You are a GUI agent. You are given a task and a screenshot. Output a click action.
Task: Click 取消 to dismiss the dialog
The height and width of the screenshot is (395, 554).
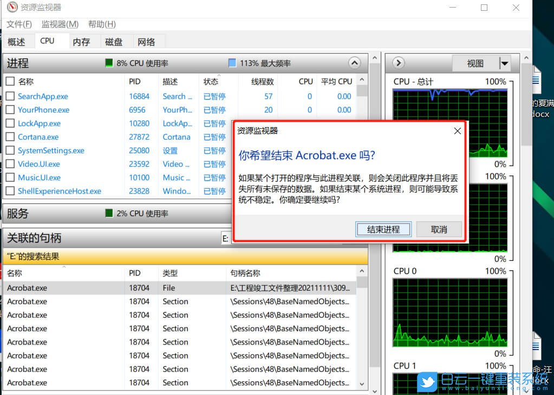point(439,229)
